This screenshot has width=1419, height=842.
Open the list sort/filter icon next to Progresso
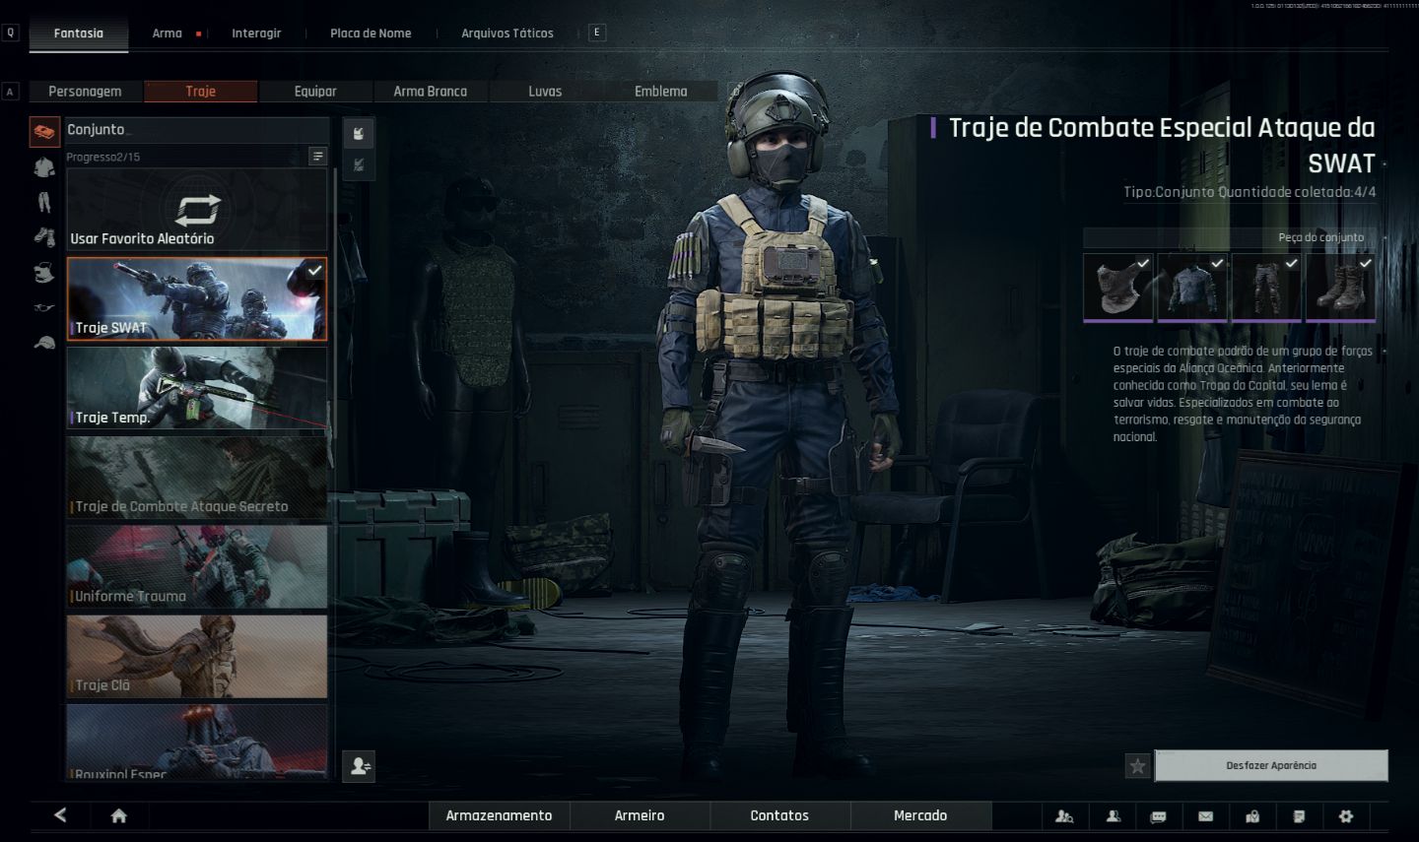(x=317, y=157)
